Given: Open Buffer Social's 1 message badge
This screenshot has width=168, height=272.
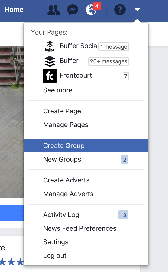Looking at the screenshot, I should point(114,47).
